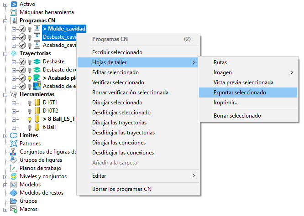This screenshot has width=304, height=216.
Task: Collapse the Programas CN tree node
Action: click(5, 21)
